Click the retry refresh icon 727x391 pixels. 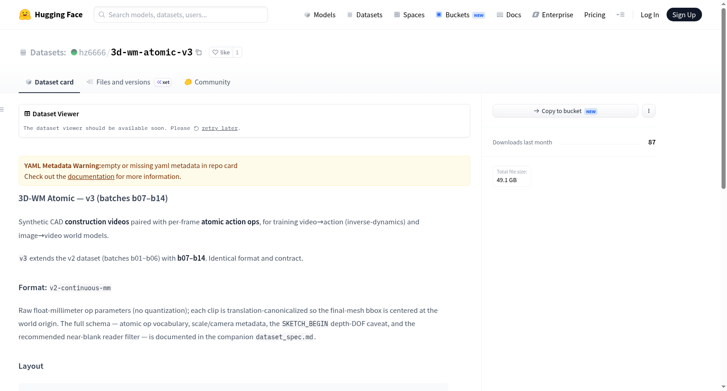click(196, 129)
